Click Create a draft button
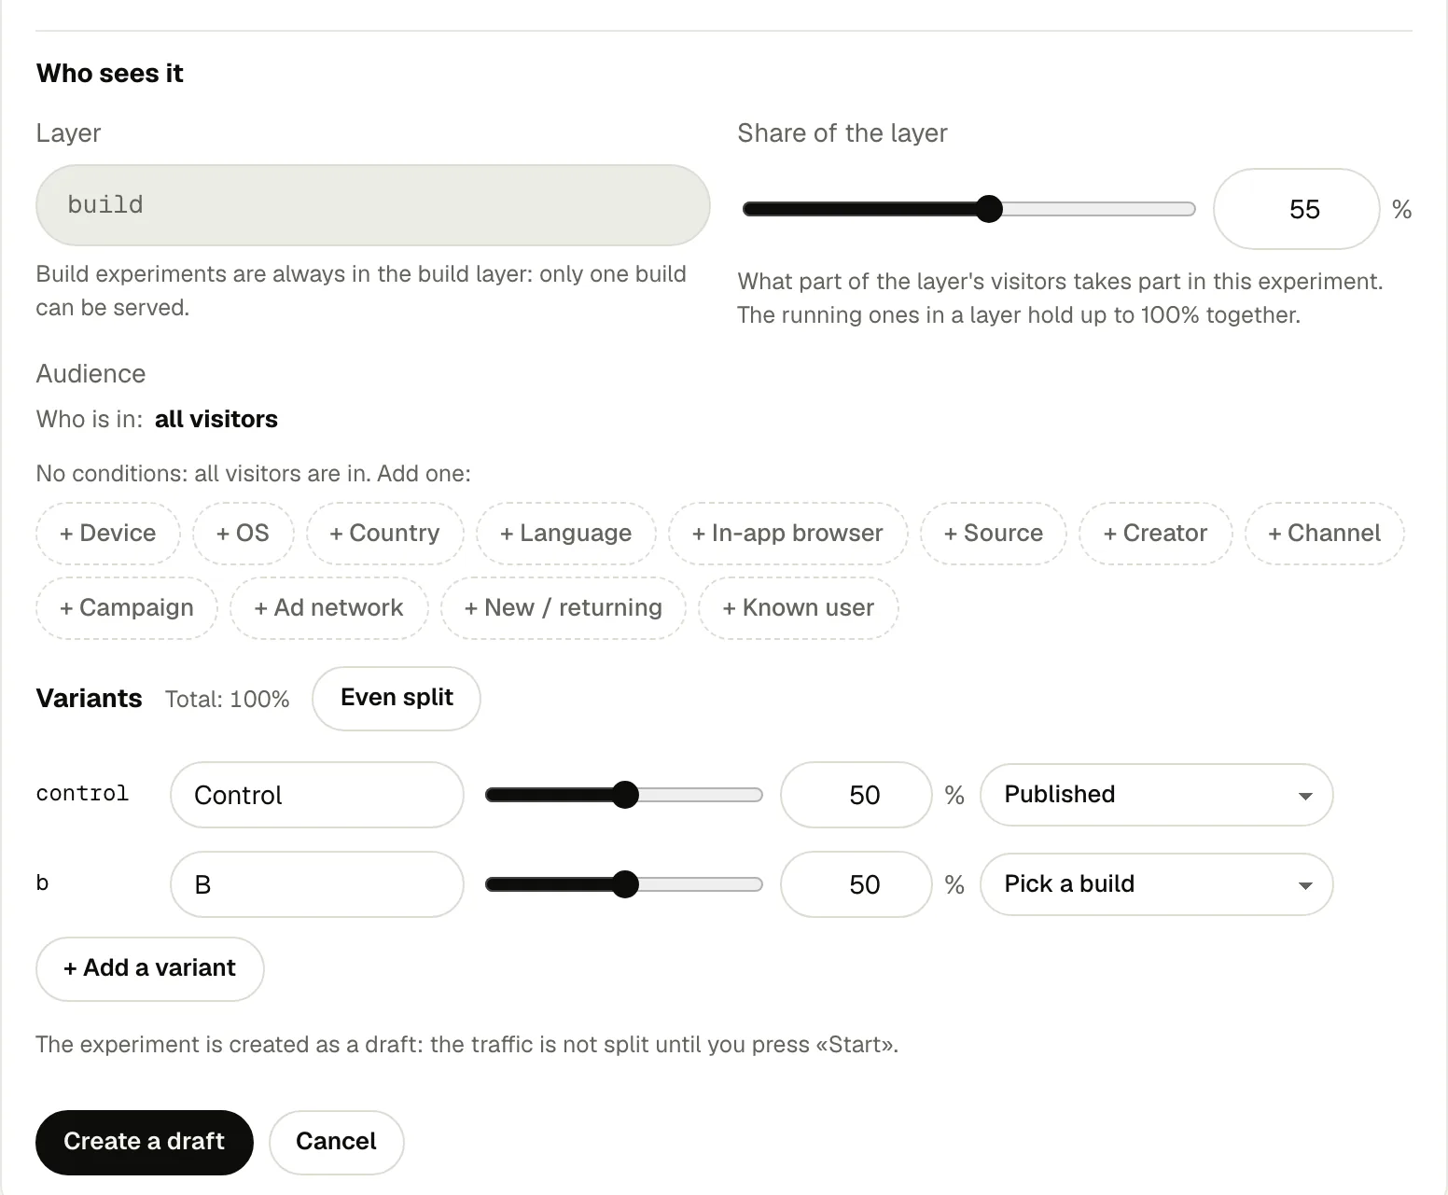This screenshot has width=1448, height=1195. click(145, 1142)
